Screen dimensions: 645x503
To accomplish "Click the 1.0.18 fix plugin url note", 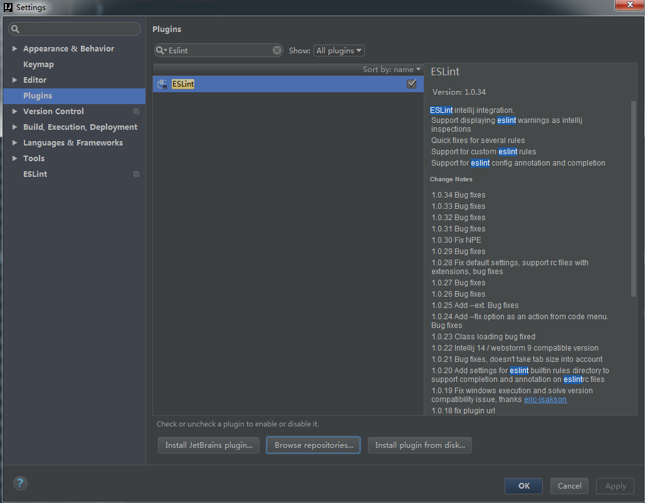I will 463,411.
